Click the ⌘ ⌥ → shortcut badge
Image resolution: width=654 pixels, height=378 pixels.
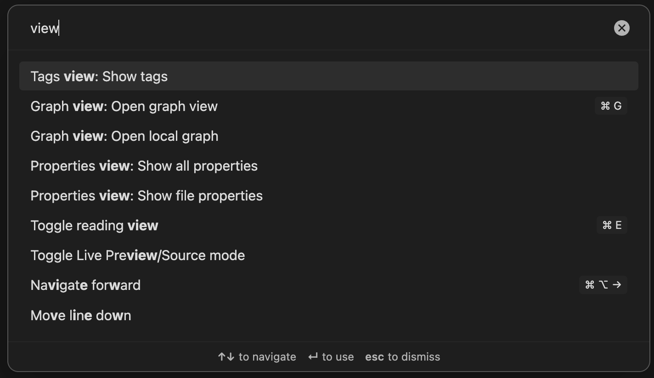coord(603,285)
